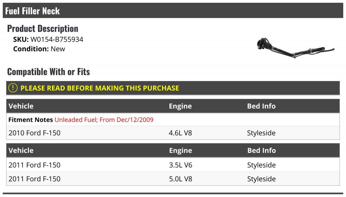Click the Compatible With or Fits heading
This screenshot has width=346, height=197.
click(x=48, y=72)
